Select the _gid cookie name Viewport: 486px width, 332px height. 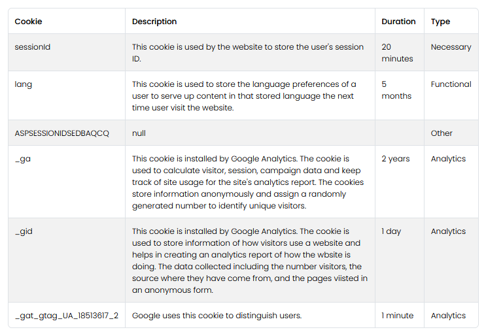(24, 231)
